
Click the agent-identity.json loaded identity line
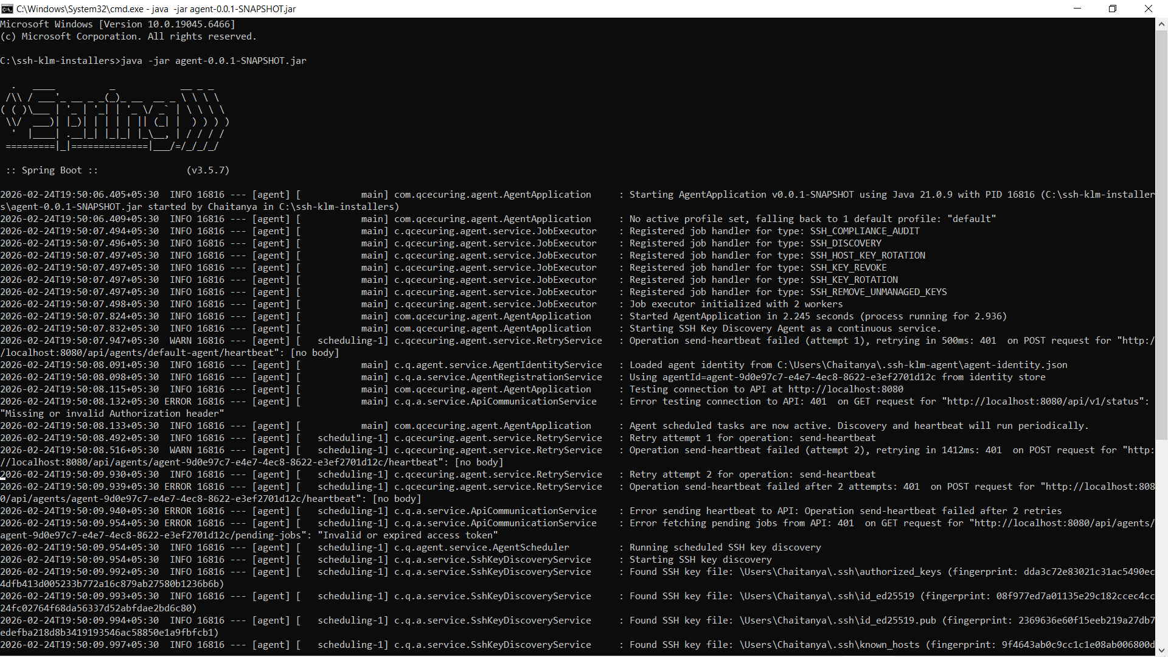[846, 364]
